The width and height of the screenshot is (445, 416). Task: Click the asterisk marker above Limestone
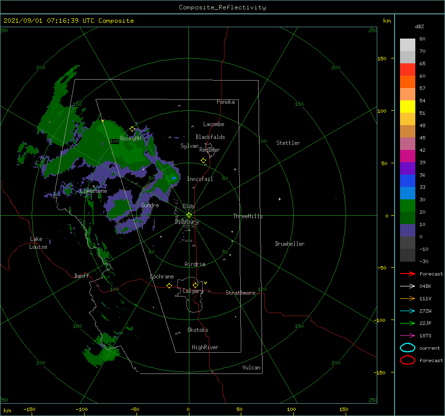(93, 186)
